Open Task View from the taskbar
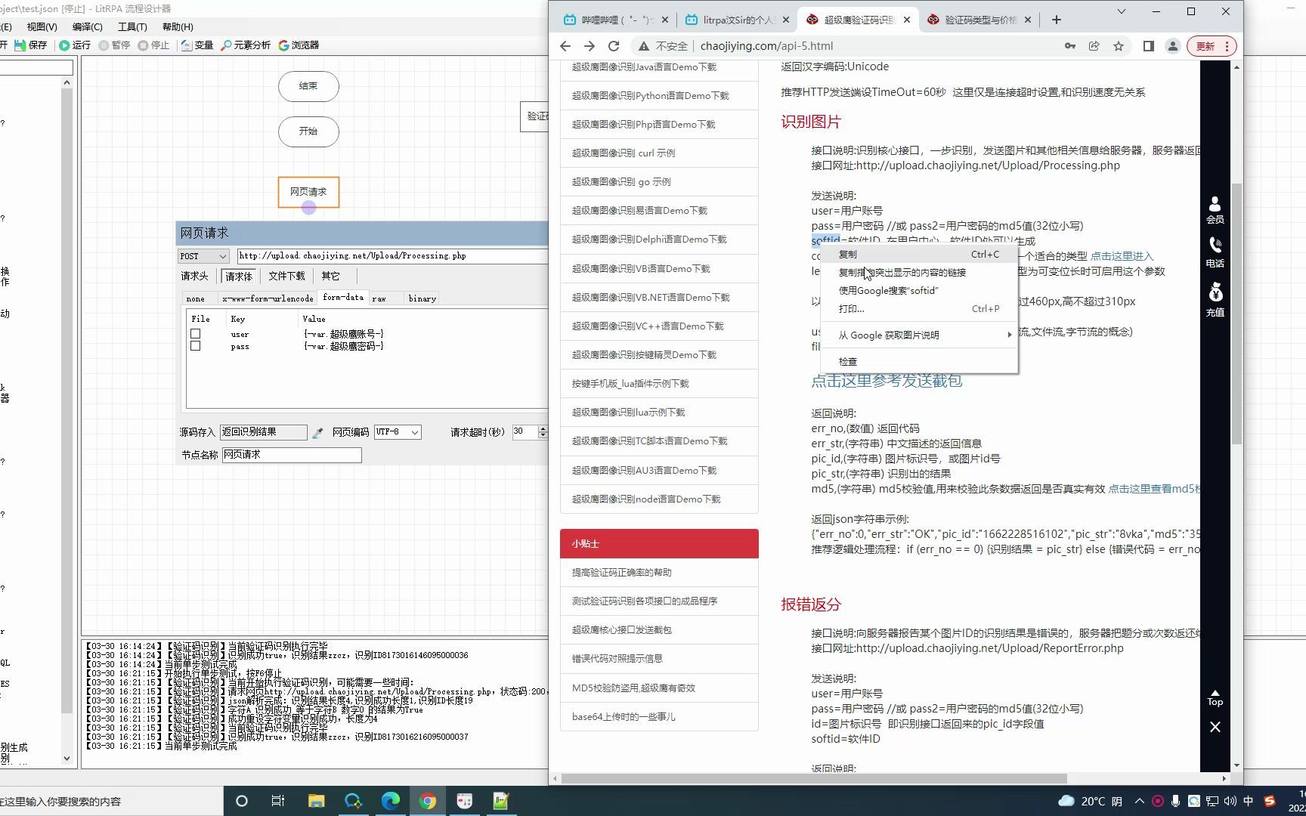Viewport: 1306px width, 816px height. point(278,801)
